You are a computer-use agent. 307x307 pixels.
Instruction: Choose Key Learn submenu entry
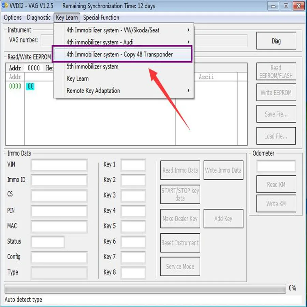coord(124,79)
